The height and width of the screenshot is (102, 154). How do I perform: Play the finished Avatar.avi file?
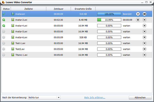[x=138, y=14]
